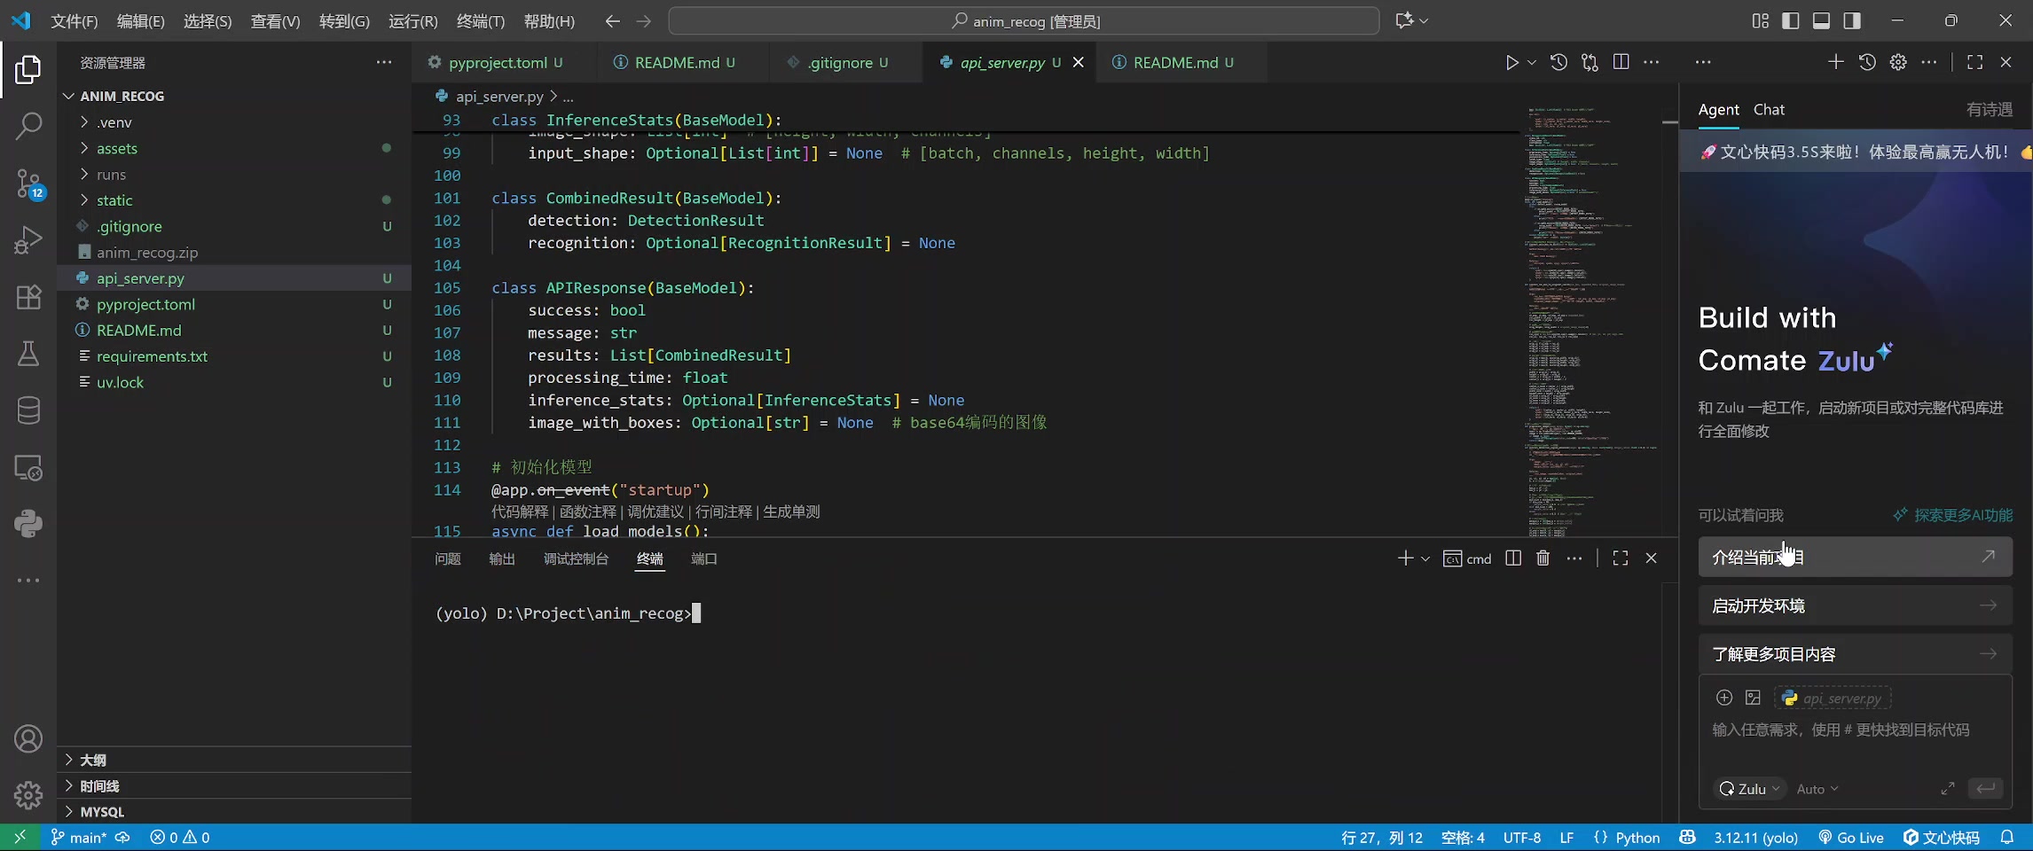
Task: Select the Python 3.12.11 (yolo) interpreter
Action: [1755, 838]
